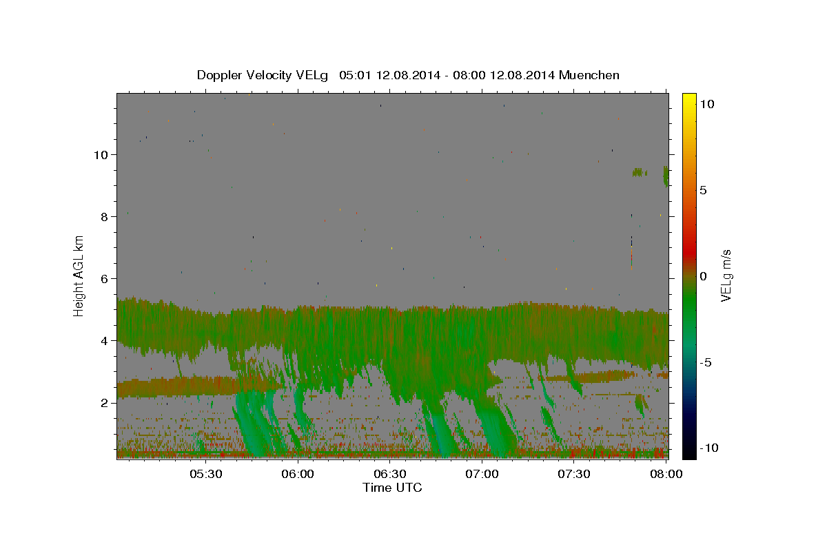
Task: Select the 06:30 time tick label
Action: [390, 474]
